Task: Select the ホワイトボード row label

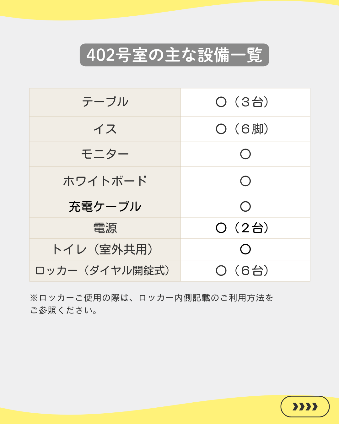Action: 105,181
